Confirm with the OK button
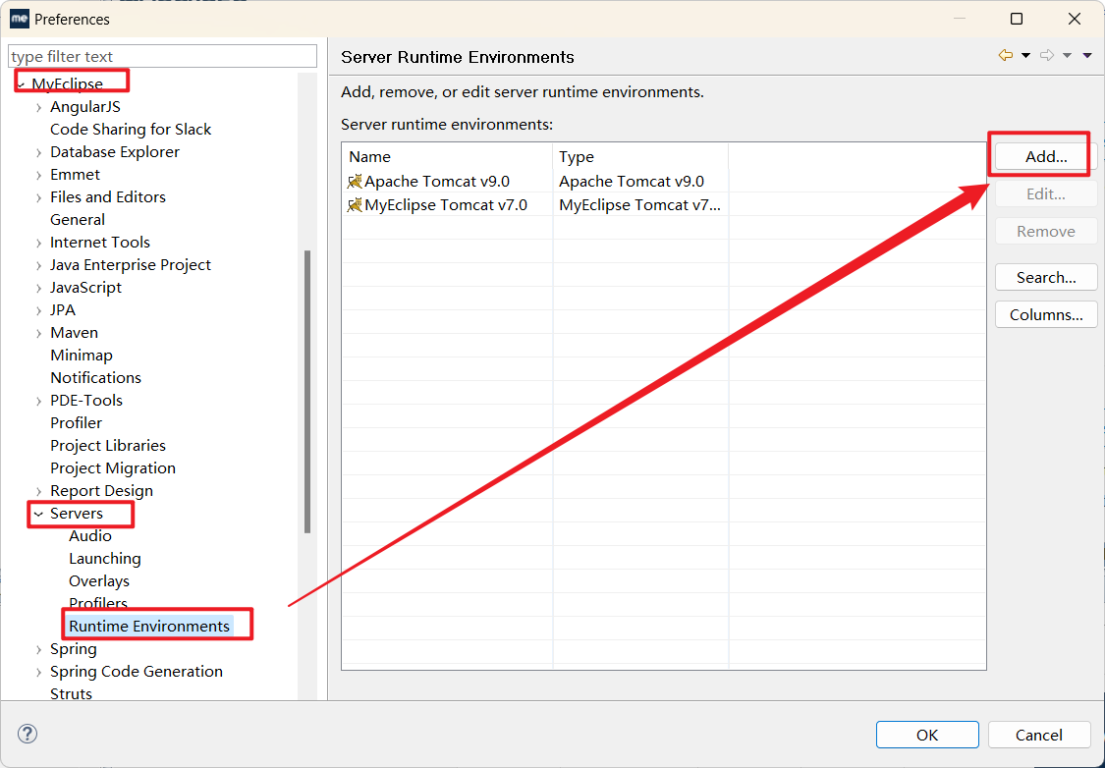Screen dimensions: 1105x768 [927, 735]
